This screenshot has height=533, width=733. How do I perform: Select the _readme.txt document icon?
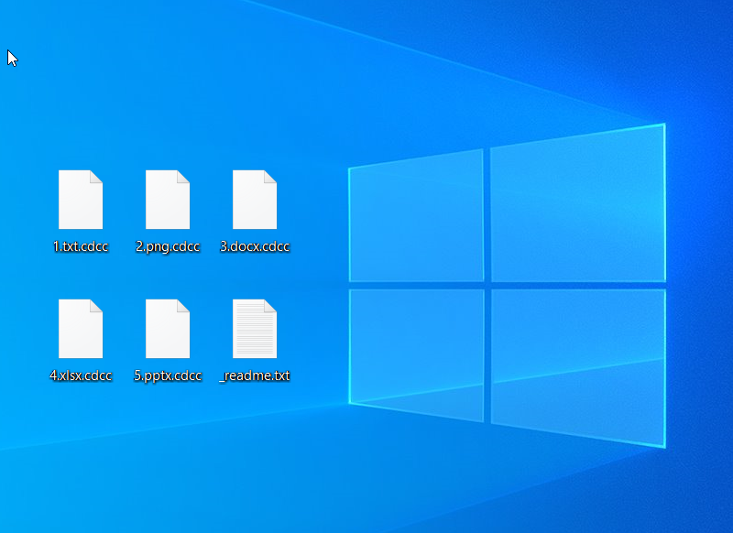tap(255, 329)
